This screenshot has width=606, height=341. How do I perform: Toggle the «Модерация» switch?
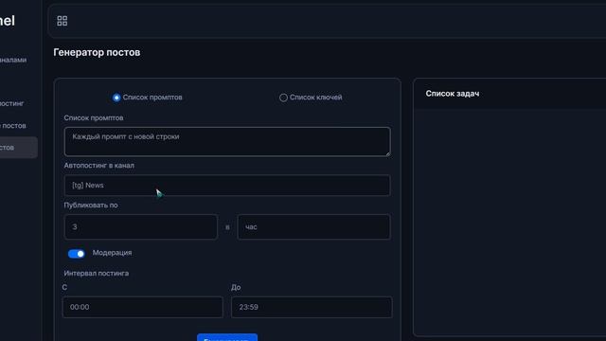pos(76,254)
